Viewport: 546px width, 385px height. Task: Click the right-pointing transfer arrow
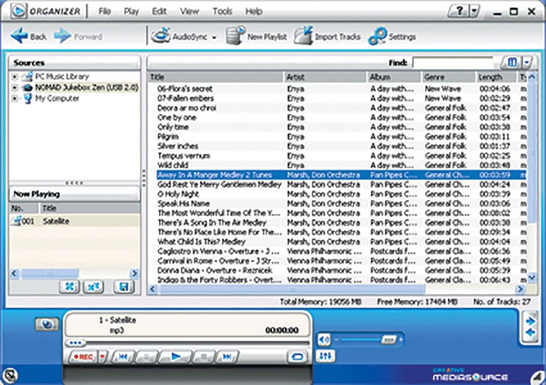click(x=531, y=321)
